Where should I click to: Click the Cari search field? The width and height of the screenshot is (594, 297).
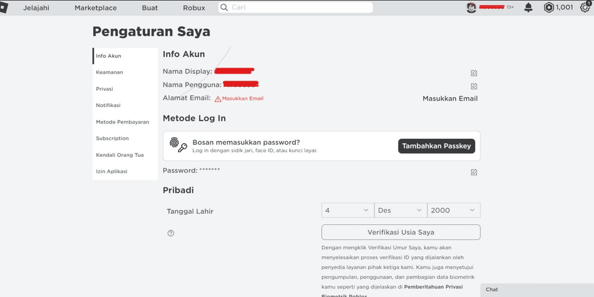point(296,7)
